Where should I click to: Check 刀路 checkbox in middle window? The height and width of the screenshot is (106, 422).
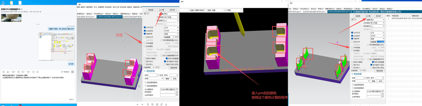point(226,10)
